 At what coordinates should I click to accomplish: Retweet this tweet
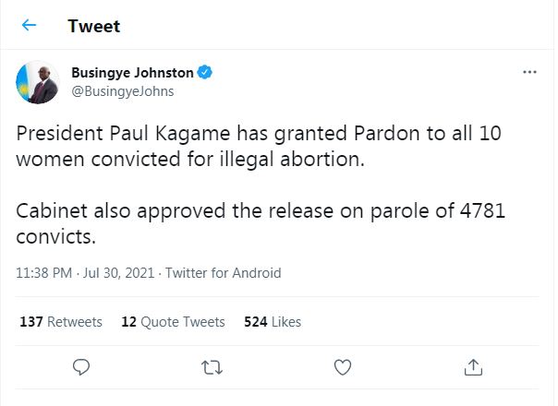(x=212, y=367)
